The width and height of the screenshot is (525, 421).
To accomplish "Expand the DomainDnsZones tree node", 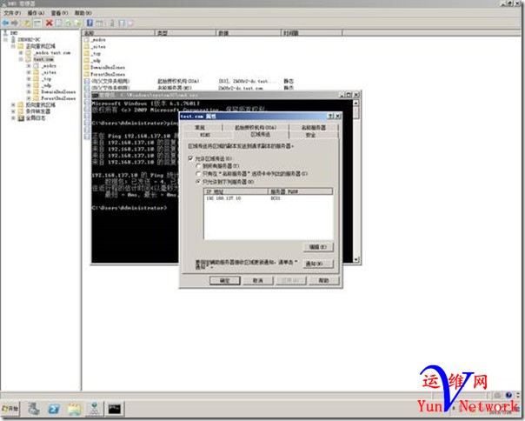I will click(29, 92).
